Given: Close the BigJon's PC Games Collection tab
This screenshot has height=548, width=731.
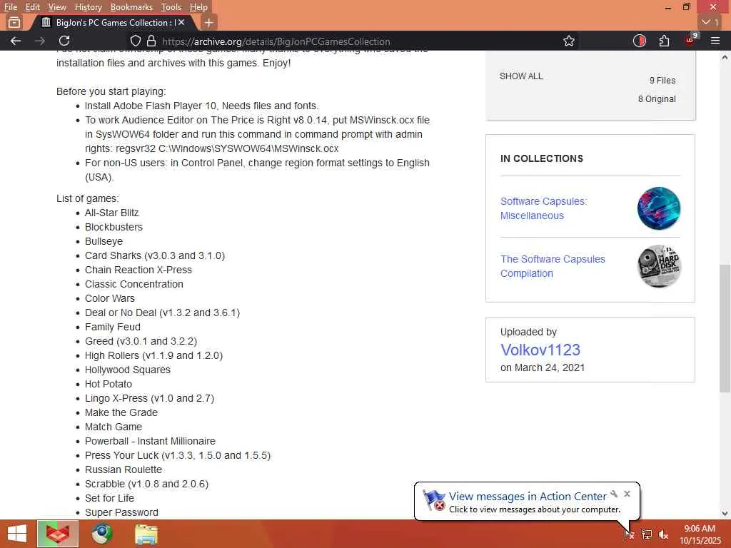Looking at the screenshot, I should coord(181,22).
